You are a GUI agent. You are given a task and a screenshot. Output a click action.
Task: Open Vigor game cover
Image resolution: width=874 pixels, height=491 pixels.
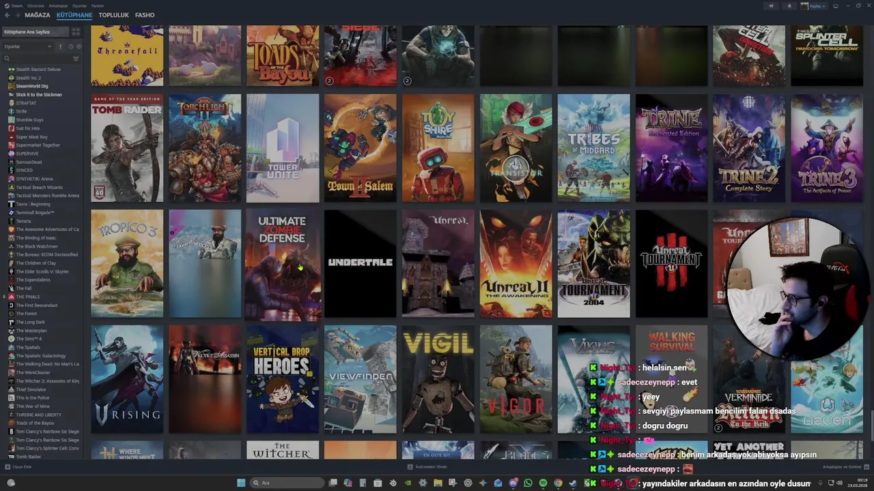click(516, 379)
